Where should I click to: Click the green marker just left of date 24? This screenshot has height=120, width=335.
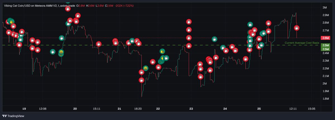pyautogui.click(x=223, y=48)
